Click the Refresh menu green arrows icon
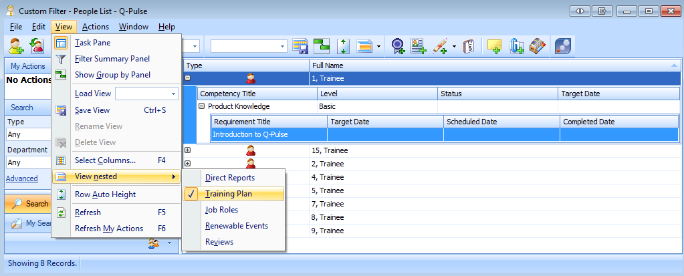The width and height of the screenshot is (684, 276). click(x=61, y=213)
